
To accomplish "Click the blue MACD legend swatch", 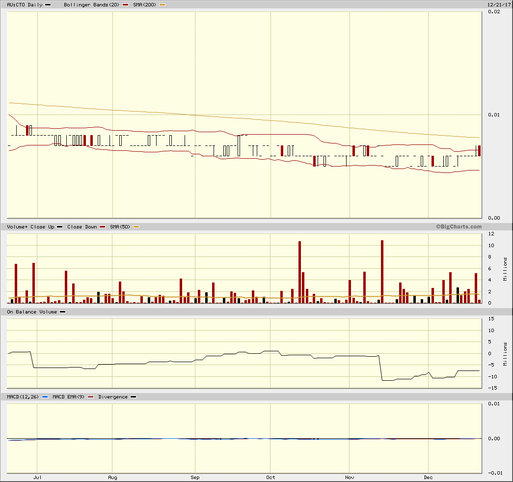I will coord(45,397).
